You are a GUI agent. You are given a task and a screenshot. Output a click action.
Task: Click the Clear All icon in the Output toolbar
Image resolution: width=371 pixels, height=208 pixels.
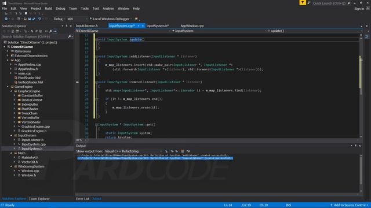point(183,151)
